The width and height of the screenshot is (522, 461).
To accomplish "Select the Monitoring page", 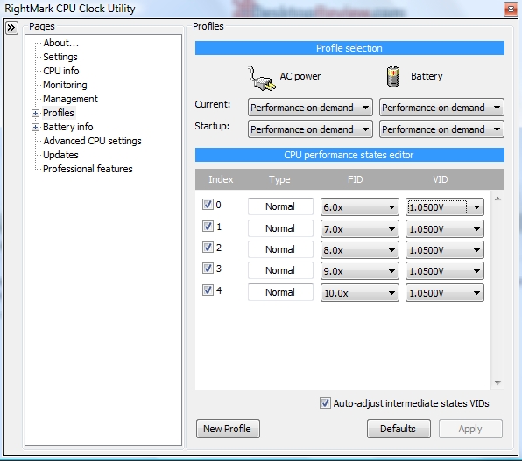I will (65, 85).
